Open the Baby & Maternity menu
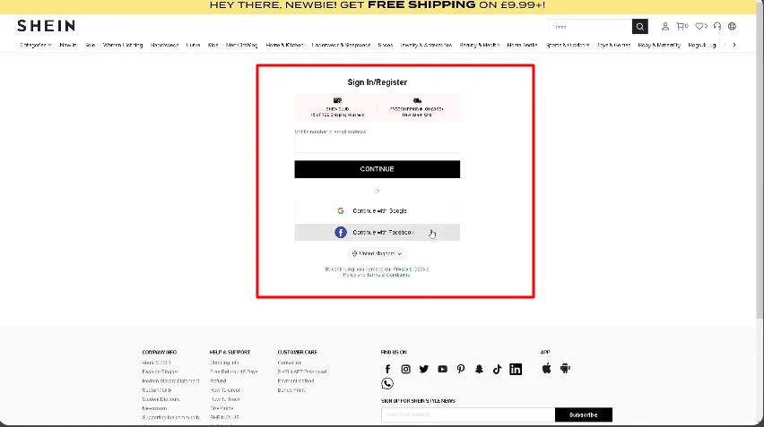Viewport: 764px width, 427px height. [x=659, y=45]
